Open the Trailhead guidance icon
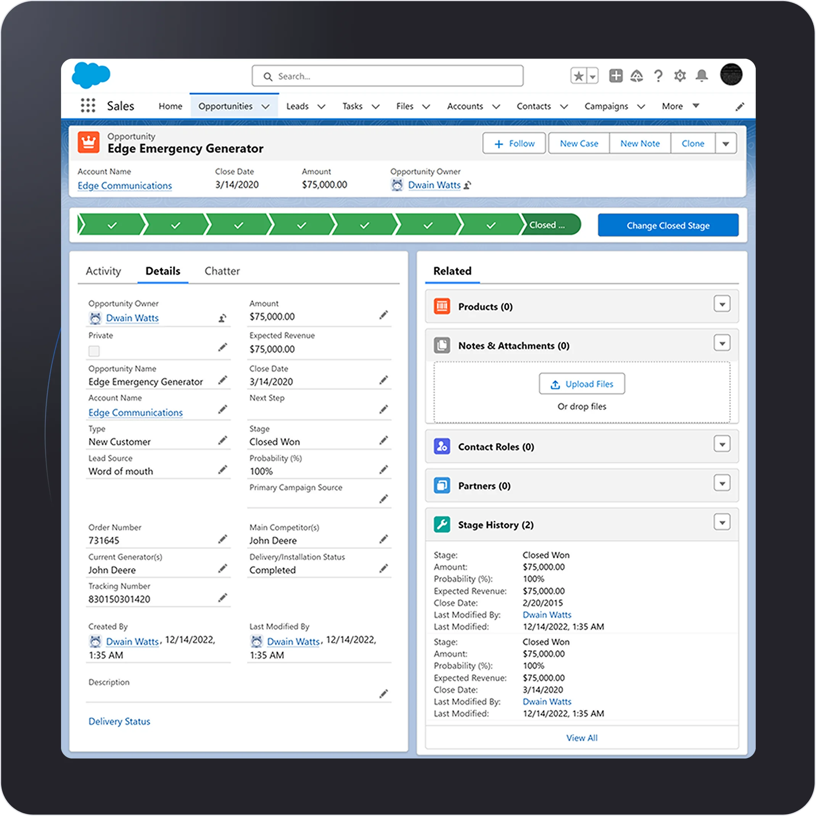816x816 pixels. tap(636, 76)
